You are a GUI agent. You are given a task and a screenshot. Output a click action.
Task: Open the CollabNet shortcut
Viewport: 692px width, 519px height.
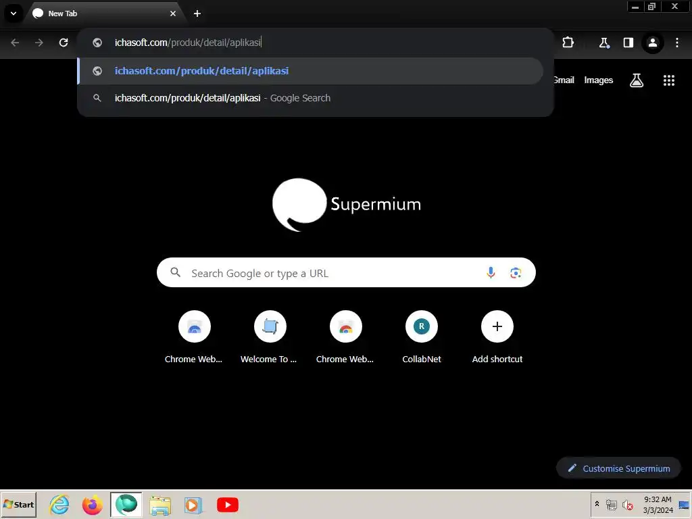(422, 337)
